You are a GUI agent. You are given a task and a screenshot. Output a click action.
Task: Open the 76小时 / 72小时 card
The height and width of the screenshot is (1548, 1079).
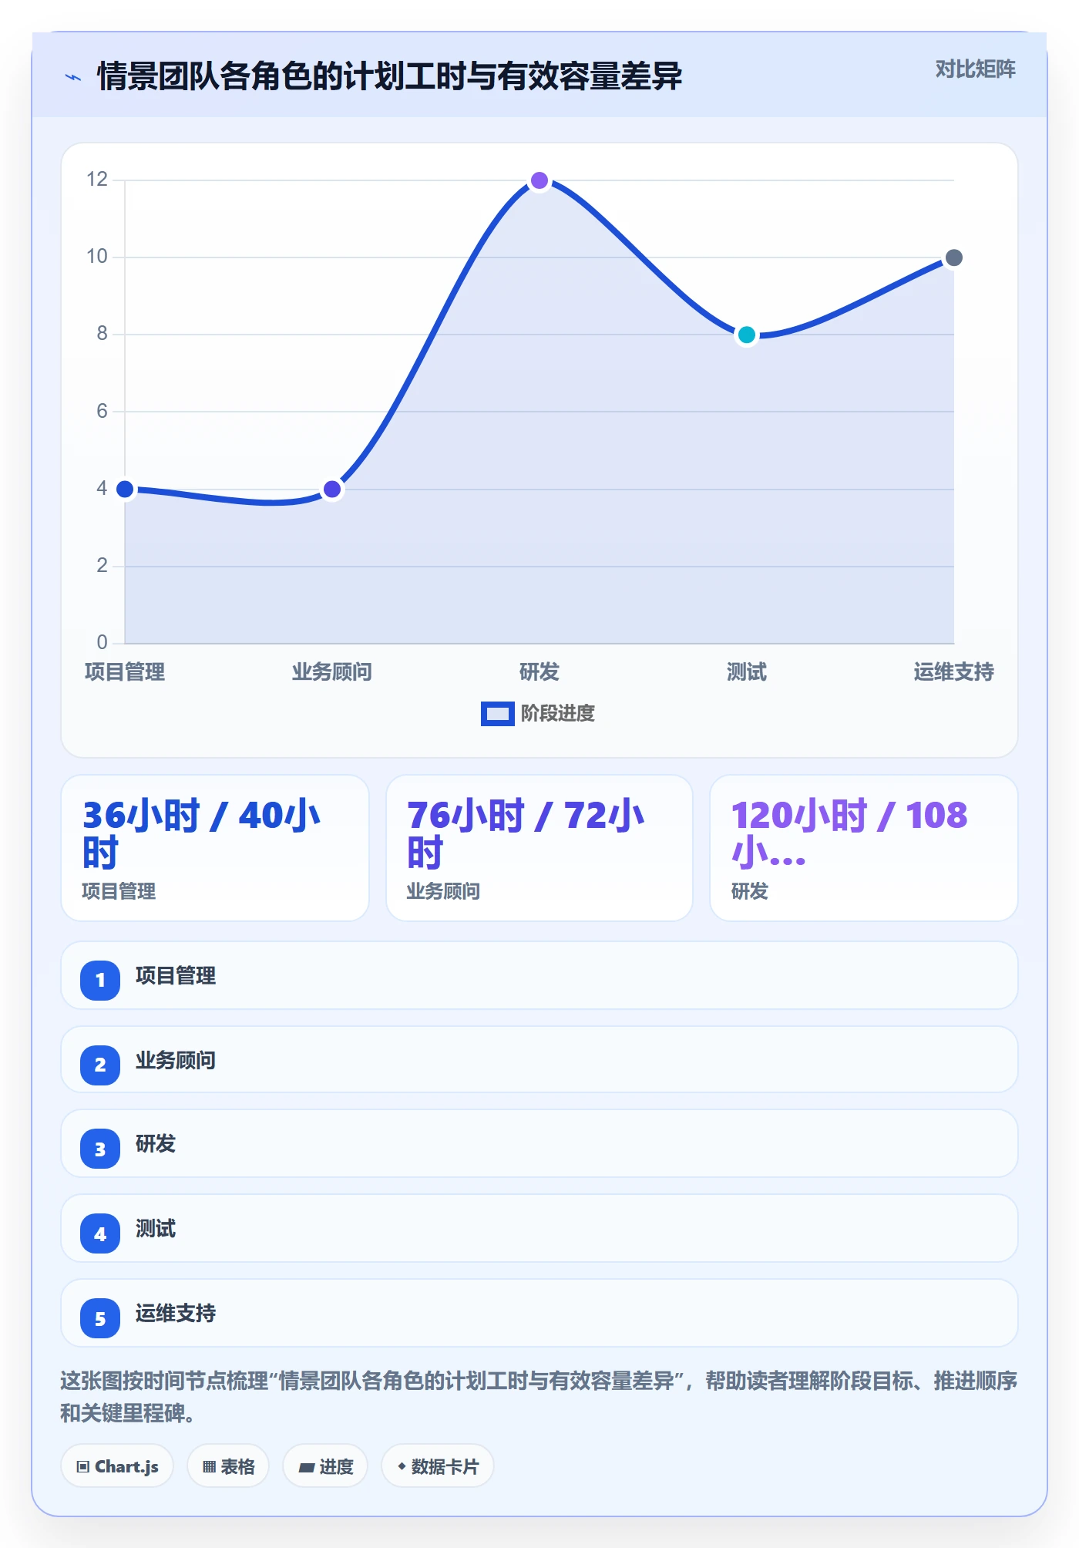pyautogui.click(x=539, y=848)
